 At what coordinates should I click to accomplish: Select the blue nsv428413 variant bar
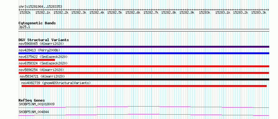[144, 53]
